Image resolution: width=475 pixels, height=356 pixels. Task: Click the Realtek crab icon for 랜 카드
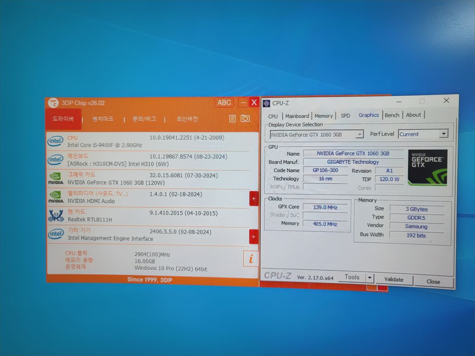coord(56,215)
